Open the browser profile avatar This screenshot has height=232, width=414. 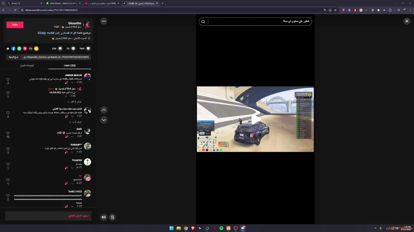coord(405,10)
